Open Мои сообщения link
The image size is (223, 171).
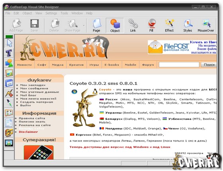34,88
